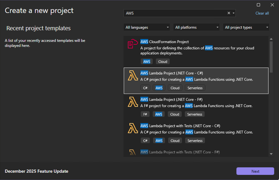Expand the search history dropdown arrow
Viewport: 279px width, 180px height.
pyautogui.click(x=233, y=13)
